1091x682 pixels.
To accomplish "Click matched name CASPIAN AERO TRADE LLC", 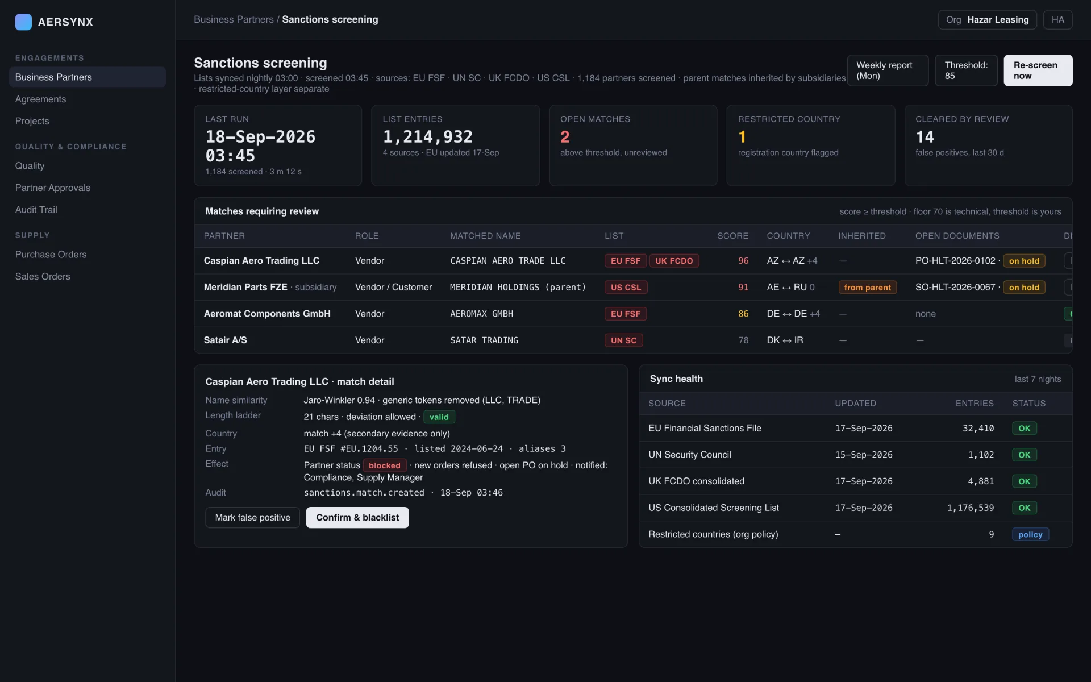I will pos(507,261).
